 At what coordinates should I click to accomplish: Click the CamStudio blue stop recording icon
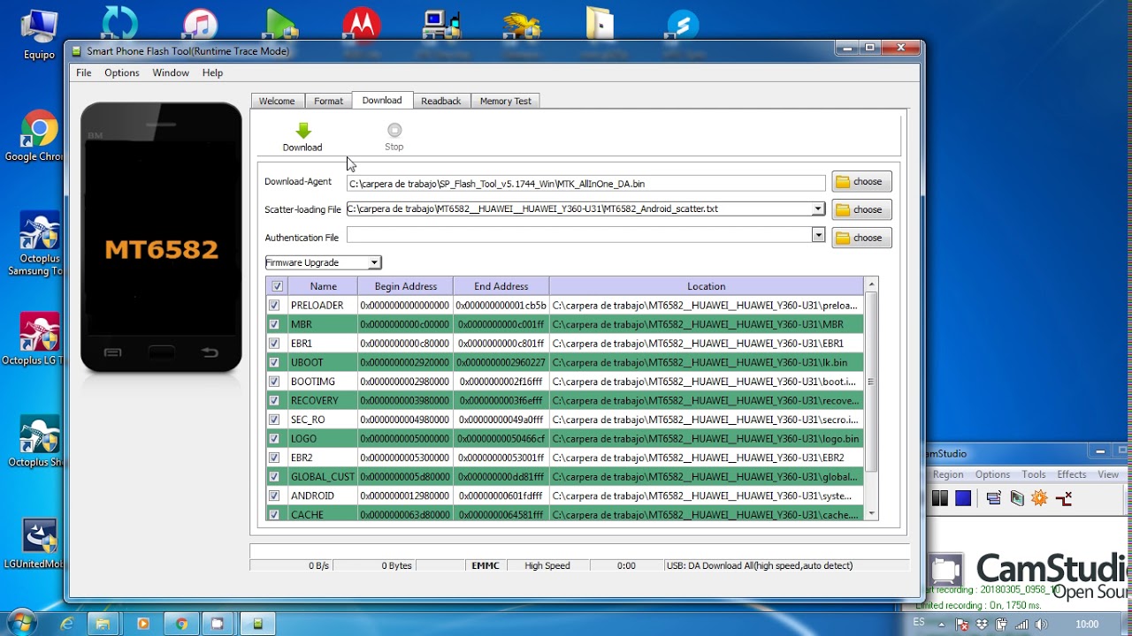(963, 498)
